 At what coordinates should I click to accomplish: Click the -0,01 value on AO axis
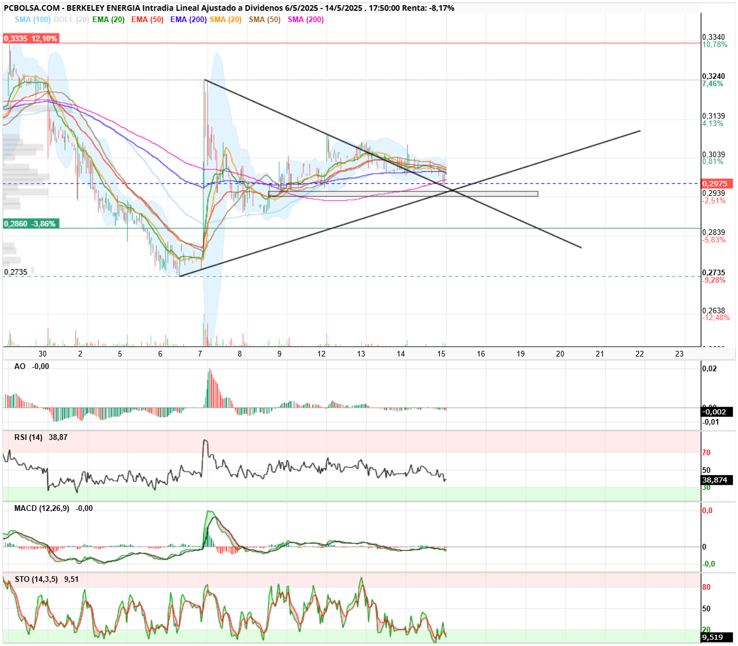click(711, 422)
